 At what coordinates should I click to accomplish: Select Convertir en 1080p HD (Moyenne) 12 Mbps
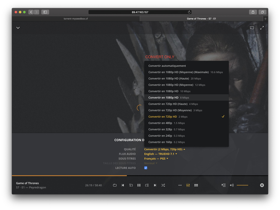(186, 85)
